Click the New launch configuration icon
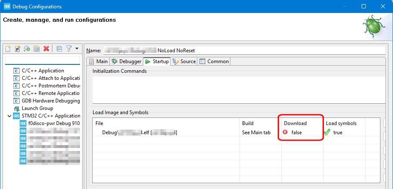 (x=8, y=49)
